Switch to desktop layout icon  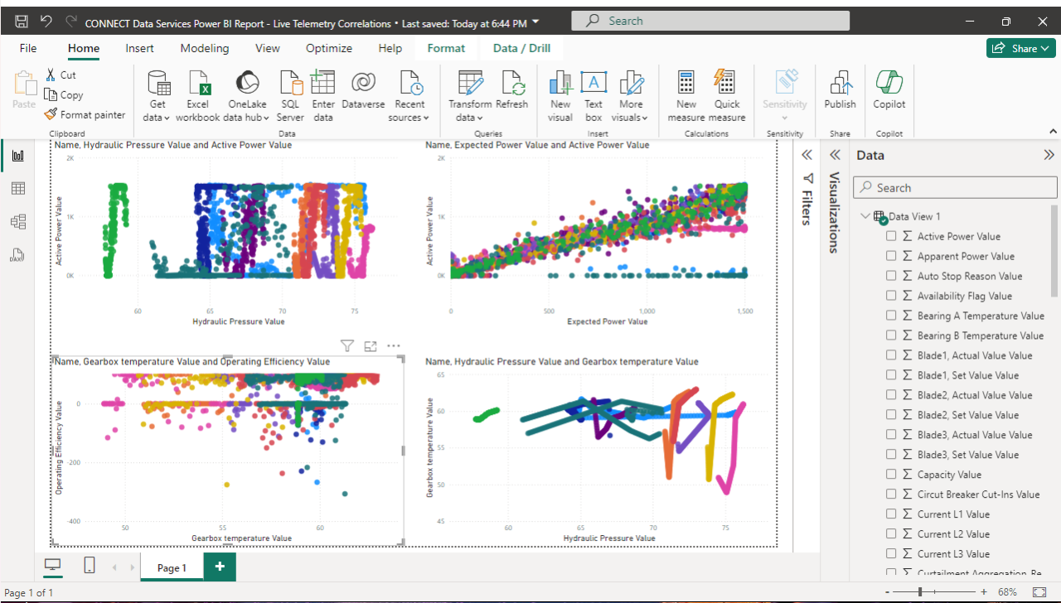[53, 566]
